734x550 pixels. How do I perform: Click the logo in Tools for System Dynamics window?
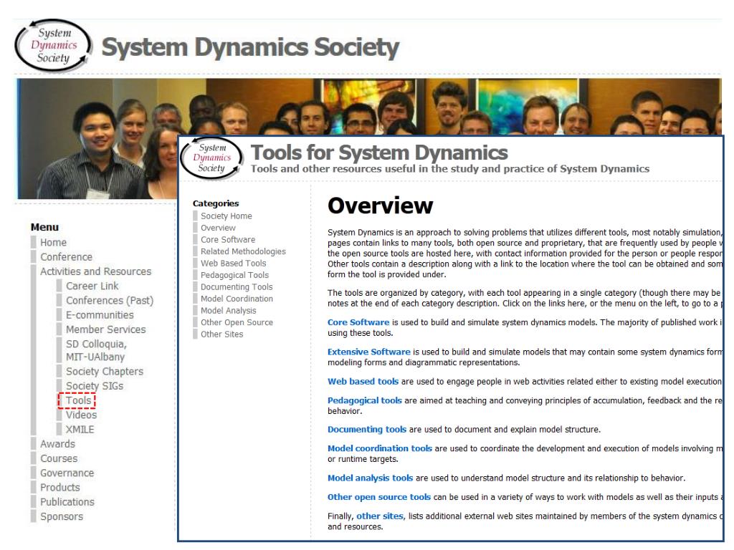click(x=211, y=158)
